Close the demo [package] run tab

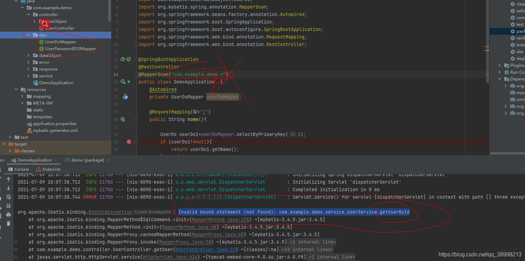[108, 160]
